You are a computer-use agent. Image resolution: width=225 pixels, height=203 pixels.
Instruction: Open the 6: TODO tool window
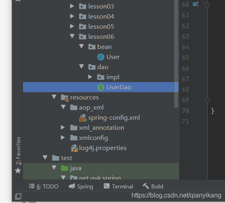click(44, 186)
